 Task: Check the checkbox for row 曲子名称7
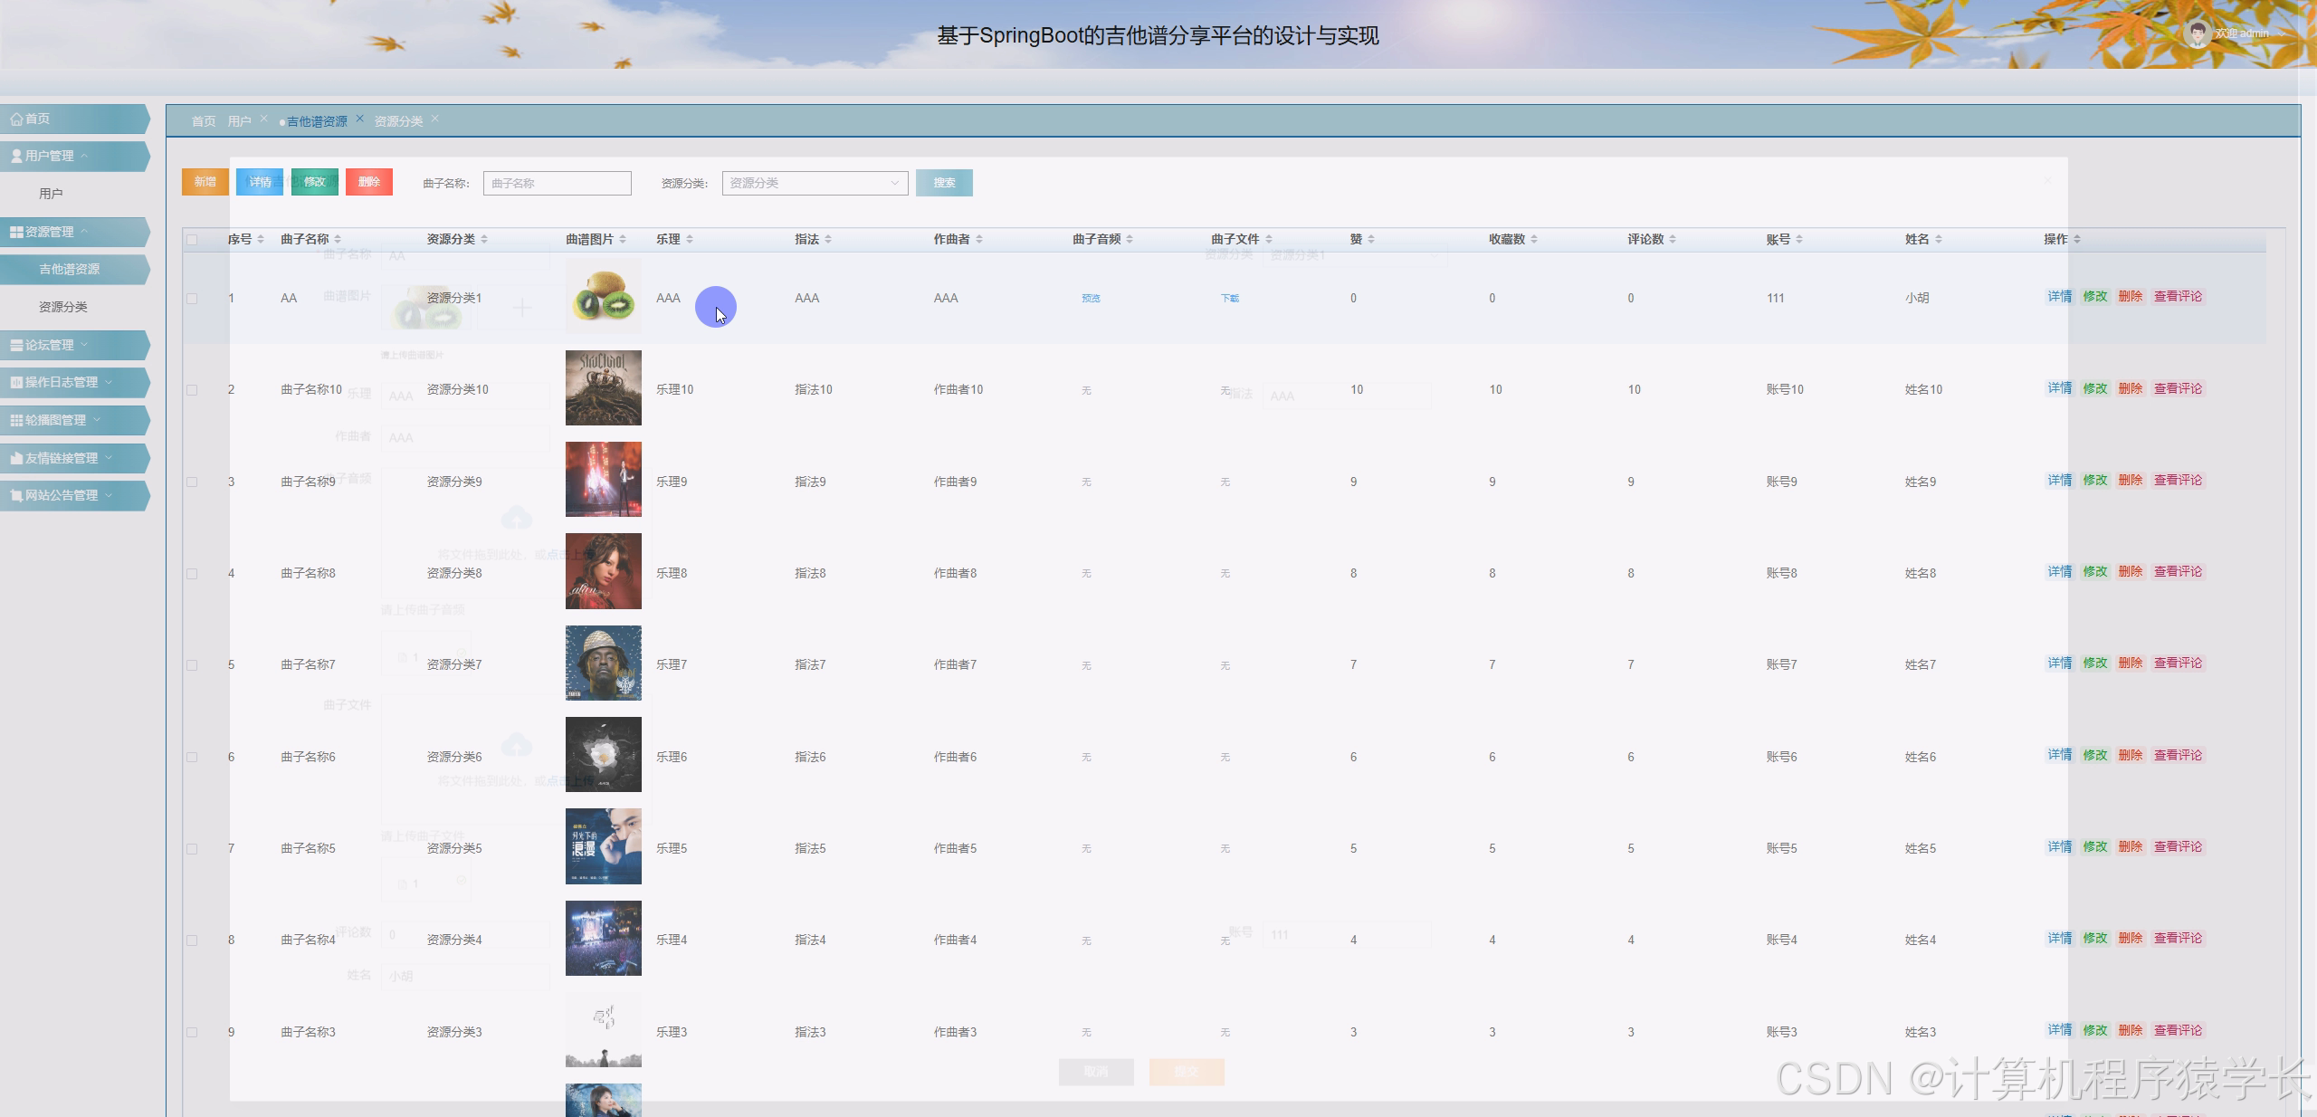click(x=192, y=665)
